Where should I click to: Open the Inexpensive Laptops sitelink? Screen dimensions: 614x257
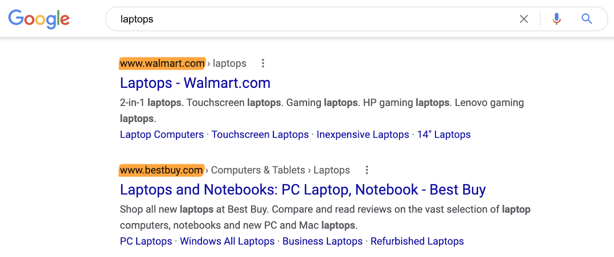363,135
